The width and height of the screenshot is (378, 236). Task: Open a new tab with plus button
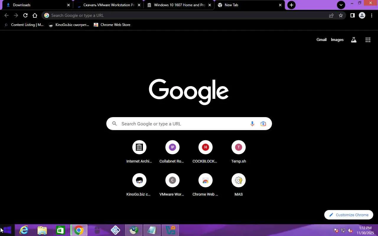pyautogui.click(x=291, y=5)
